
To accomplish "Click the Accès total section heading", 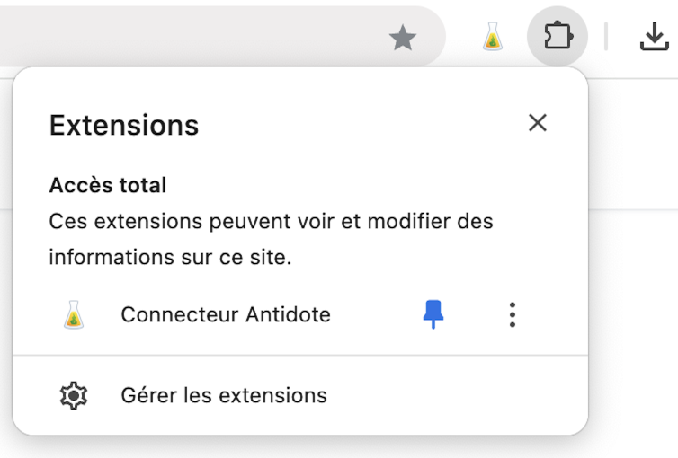I will click(108, 185).
